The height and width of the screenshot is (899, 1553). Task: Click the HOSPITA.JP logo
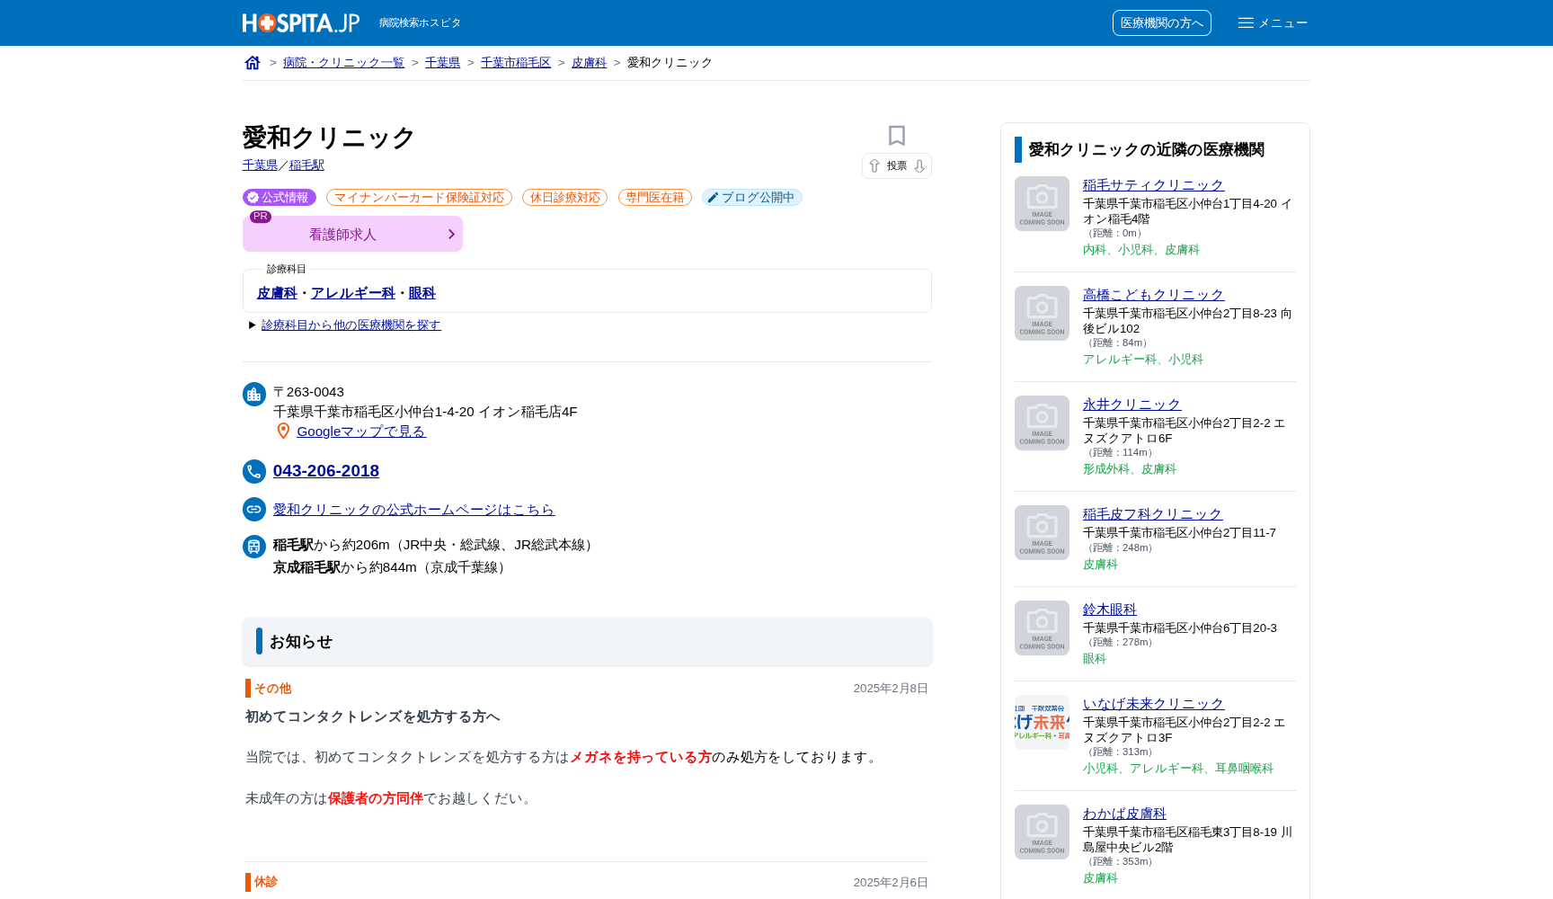click(299, 22)
